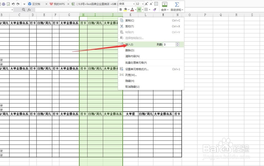This screenshot has height=166, width=264.
Task: Close the 我的WPS tab
Action: 68,4
